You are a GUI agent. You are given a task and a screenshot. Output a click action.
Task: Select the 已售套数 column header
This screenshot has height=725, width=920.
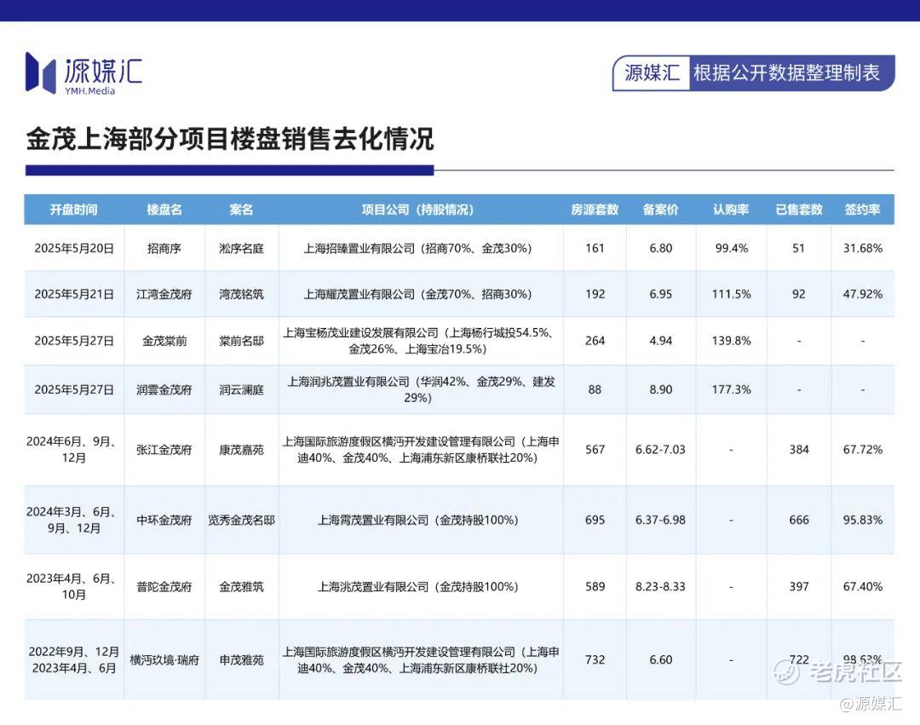pos(798,210)
